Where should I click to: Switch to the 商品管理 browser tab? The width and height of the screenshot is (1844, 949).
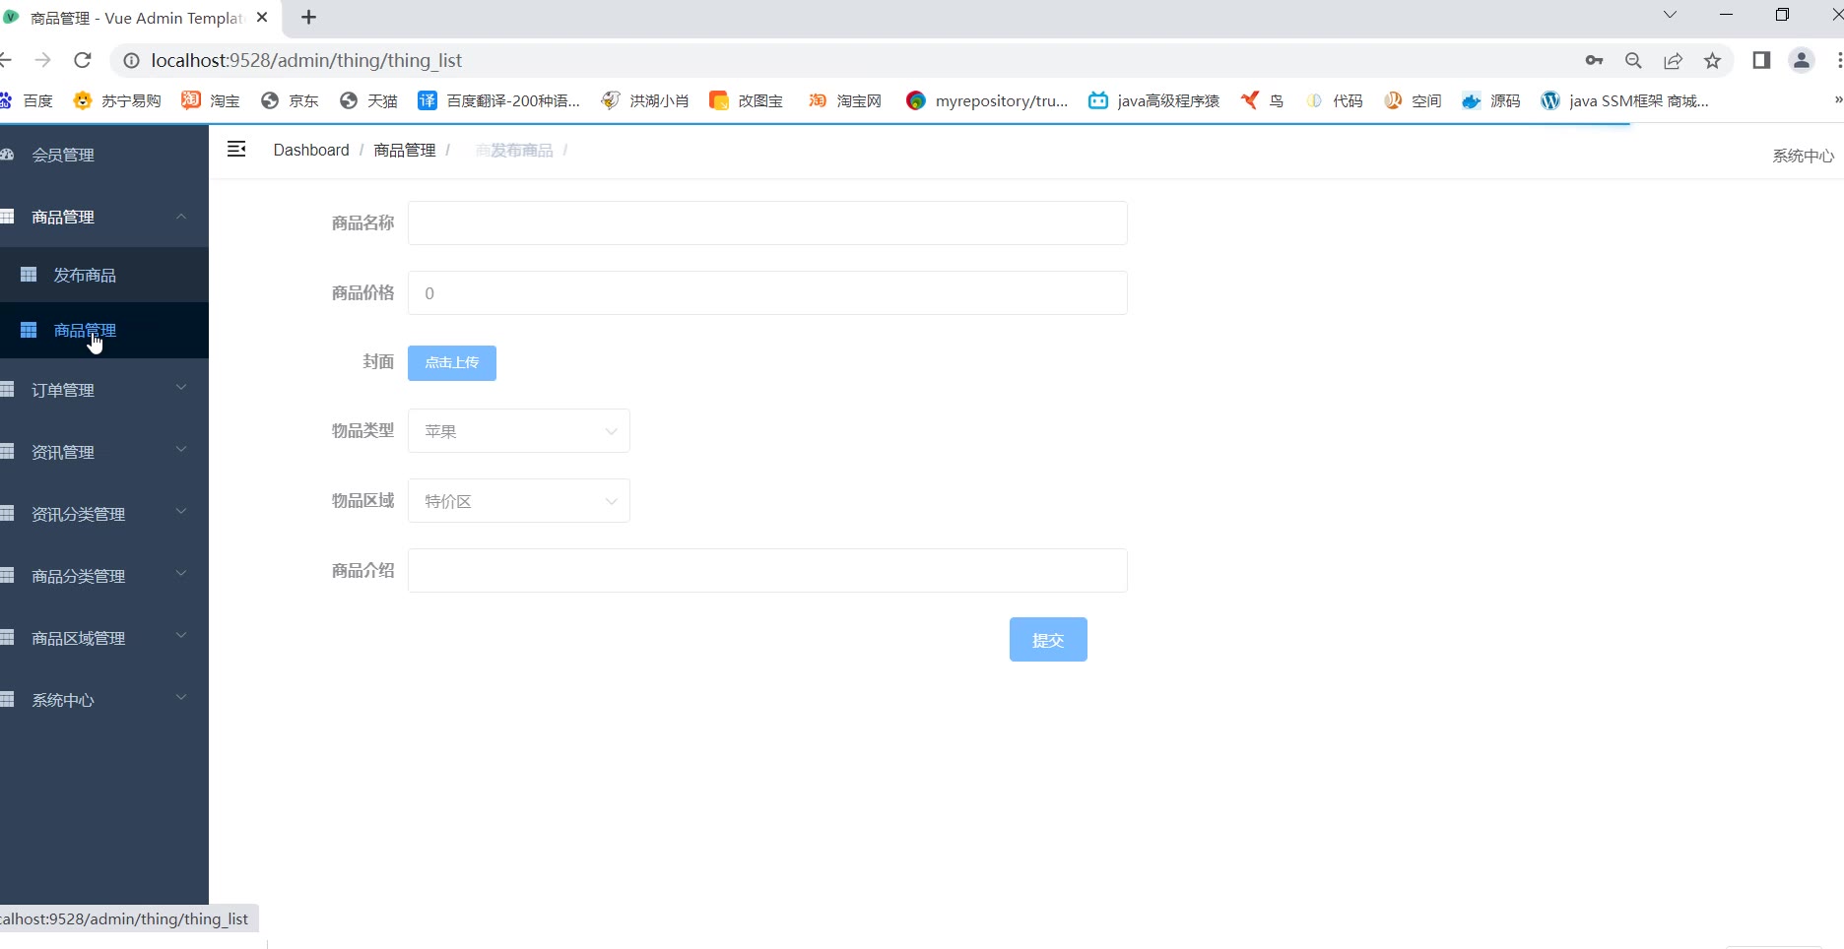tap(136, 18)
